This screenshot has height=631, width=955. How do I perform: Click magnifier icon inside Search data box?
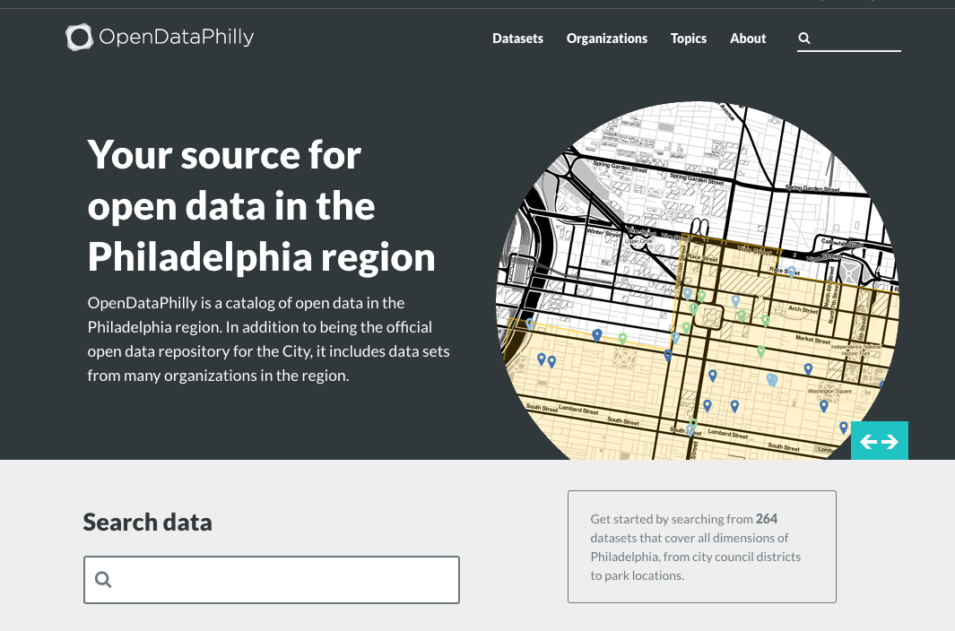[x=103, y=580]
